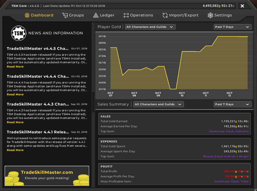
Task: Click the Operations arrows icon
Action: (x=126, y=15)
